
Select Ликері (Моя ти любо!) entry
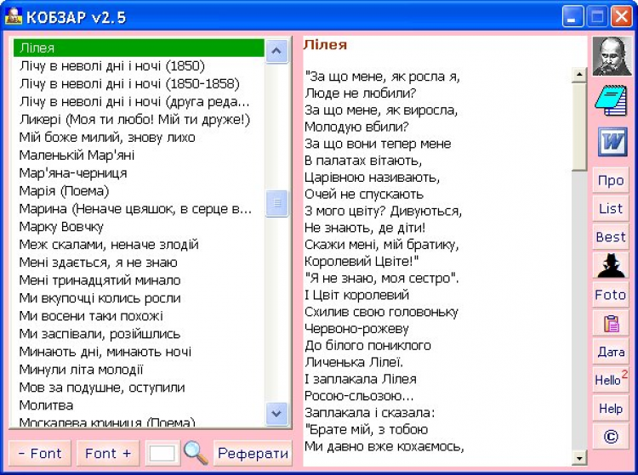139,120
